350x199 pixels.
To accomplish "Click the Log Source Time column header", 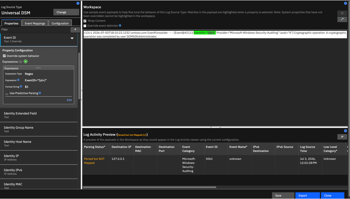I will click(x=310, y=149).
